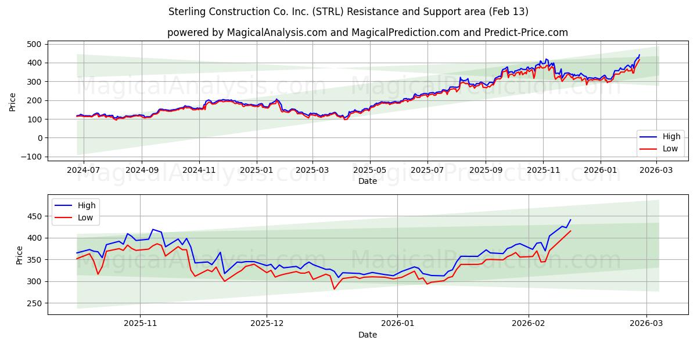Click the '100' tick on the upper chart price axis
This screenshot has width=697, height=348.
(x=34, y=119)
